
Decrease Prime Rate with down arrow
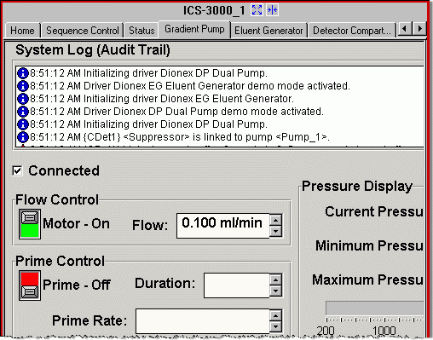(x=275, y=327)
